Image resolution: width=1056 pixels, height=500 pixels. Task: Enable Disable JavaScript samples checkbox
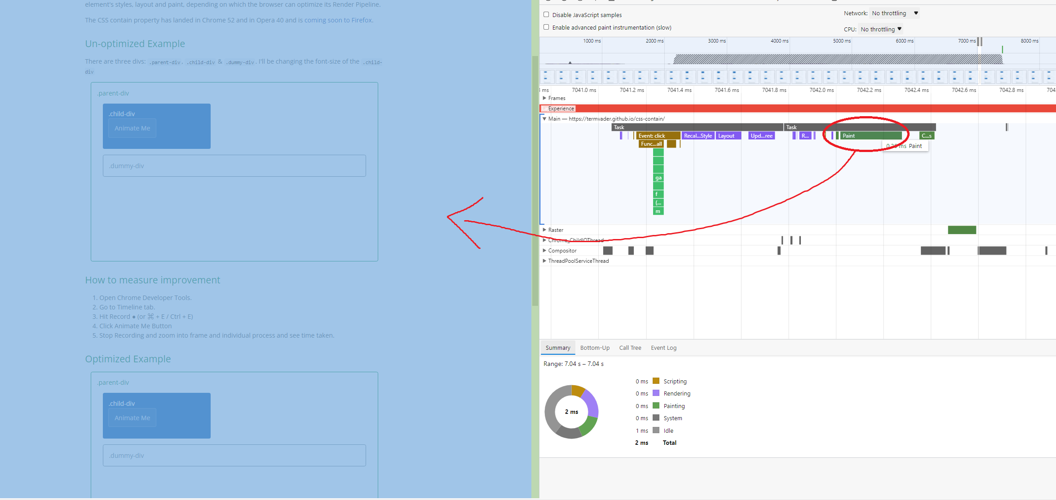[546, 15]
